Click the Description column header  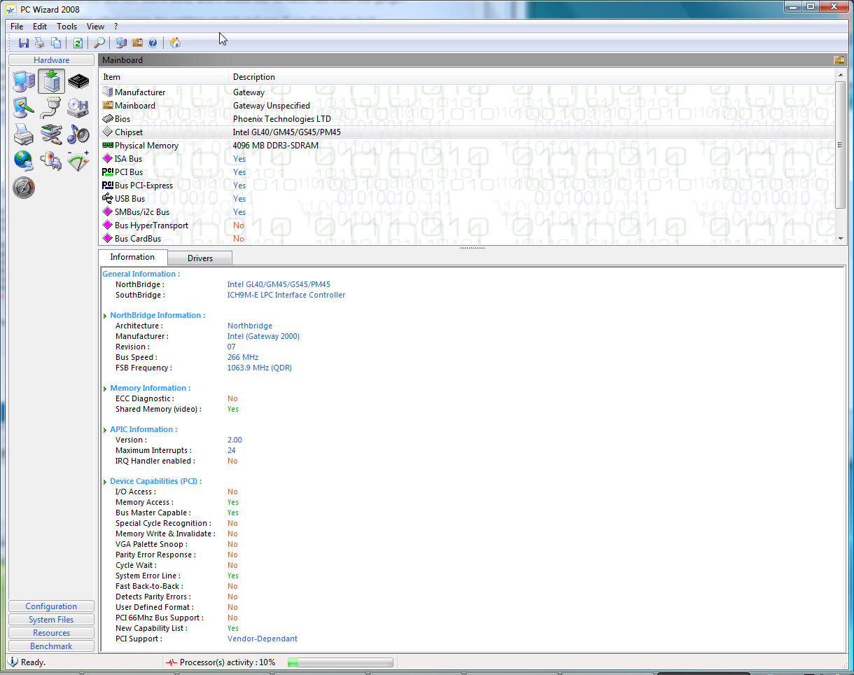click(x=532, y=77)
